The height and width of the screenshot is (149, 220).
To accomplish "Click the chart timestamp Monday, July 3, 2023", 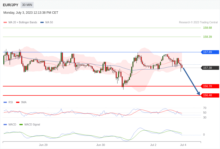I will pyautogui.click(x=31, y=13).
